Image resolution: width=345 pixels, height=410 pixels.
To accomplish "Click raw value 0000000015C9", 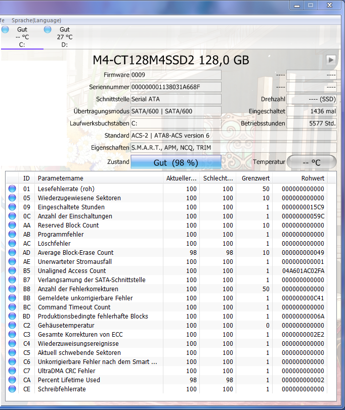I will (303, 207).
